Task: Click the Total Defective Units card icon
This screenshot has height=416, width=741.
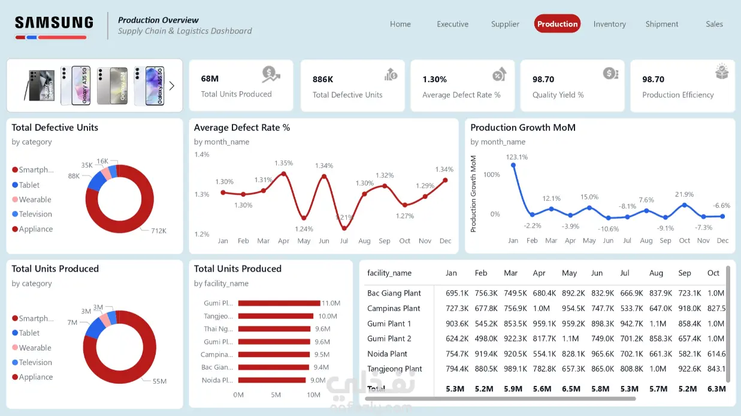Action: 391,74
